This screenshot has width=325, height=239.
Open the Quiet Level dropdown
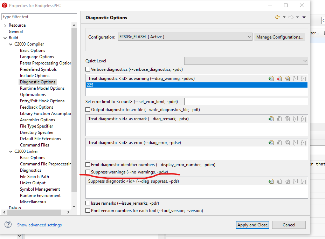click(246, 61)
